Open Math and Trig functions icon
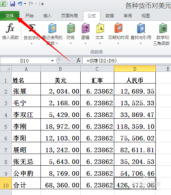Image resolution: width=171 pixels, height=195 pixels. 163,28
